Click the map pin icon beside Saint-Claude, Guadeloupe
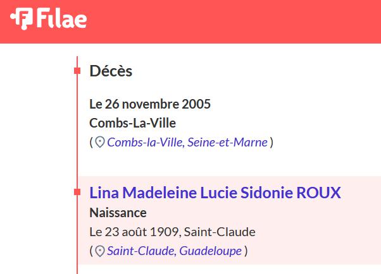 (x=99, y=251)
